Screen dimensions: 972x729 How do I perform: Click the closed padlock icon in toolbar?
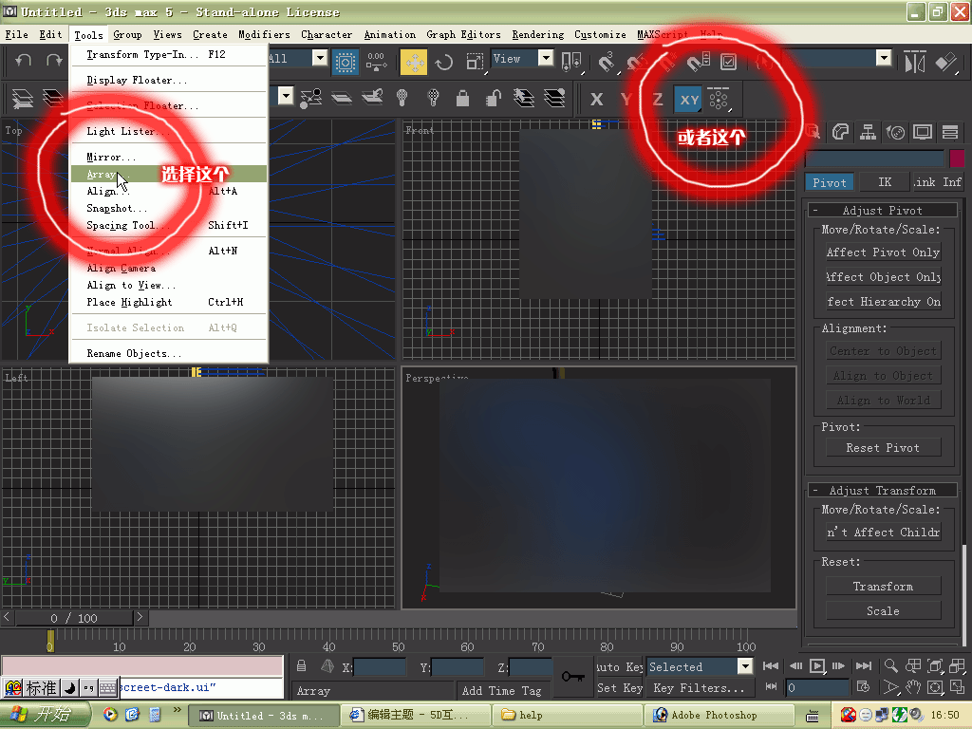click(462, 98)
